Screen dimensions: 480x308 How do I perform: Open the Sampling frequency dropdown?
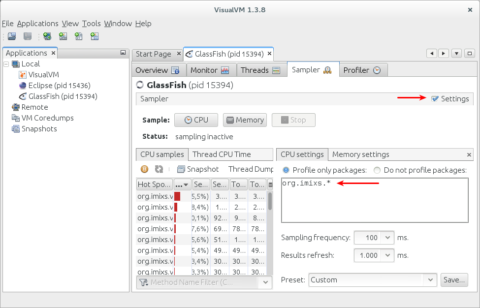pyautogui.click(x=387, y=238)
